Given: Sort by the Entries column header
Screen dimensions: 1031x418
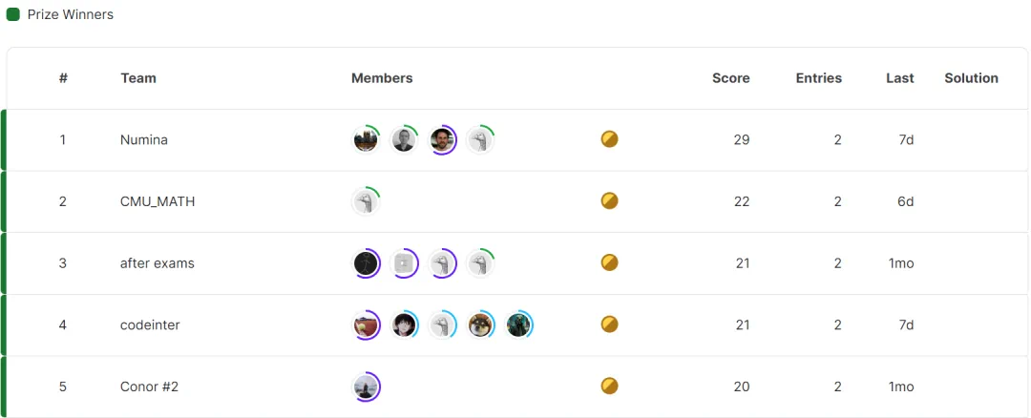Looking at the screenshot, I should pos(818,78).
